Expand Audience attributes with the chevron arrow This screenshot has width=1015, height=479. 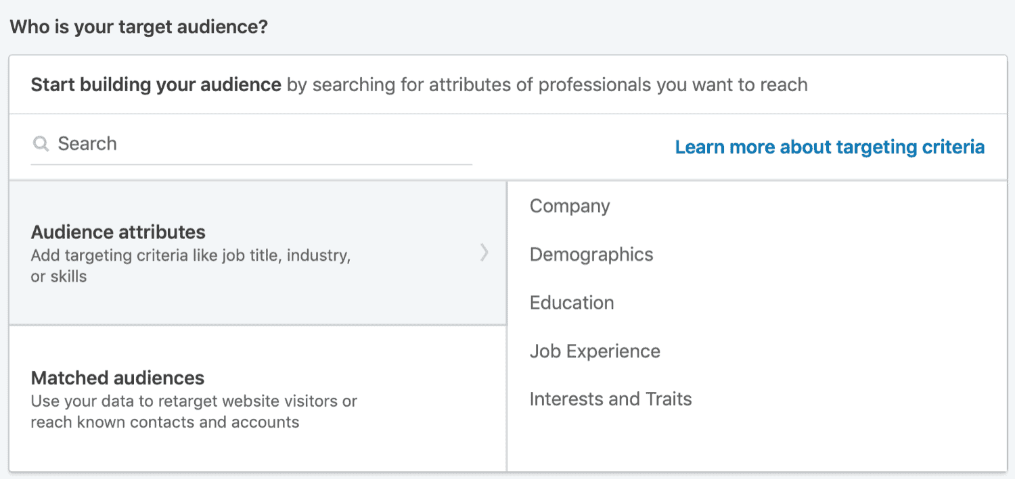click(484, 253)
